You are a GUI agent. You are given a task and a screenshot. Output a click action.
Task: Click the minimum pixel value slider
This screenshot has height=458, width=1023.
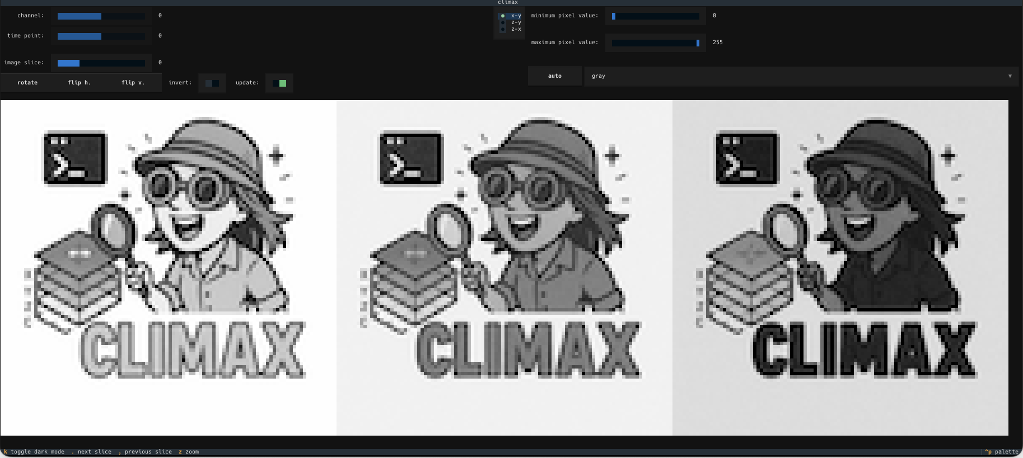[655, 16]
